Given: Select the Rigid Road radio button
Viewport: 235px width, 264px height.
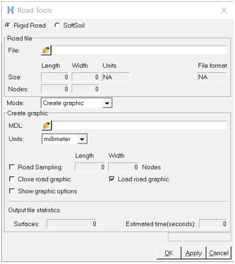Looking at the screenshot, I should tap(8, 25).
